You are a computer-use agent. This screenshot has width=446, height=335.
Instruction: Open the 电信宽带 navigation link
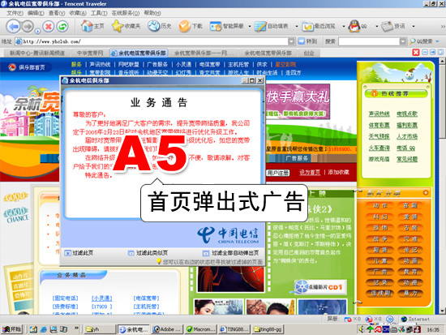pos(210,65)
